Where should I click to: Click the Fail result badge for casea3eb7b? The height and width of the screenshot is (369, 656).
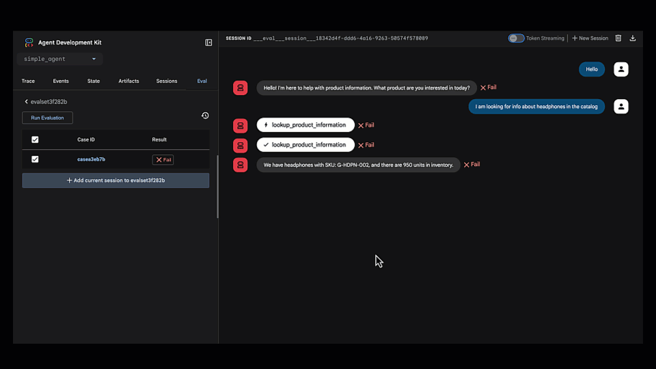pos(163,159)
